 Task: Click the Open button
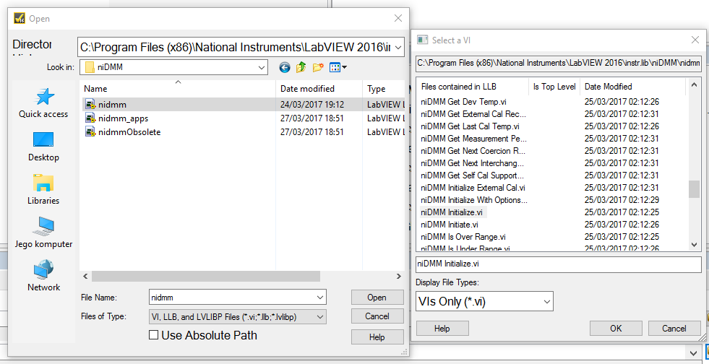click(377, 298)
